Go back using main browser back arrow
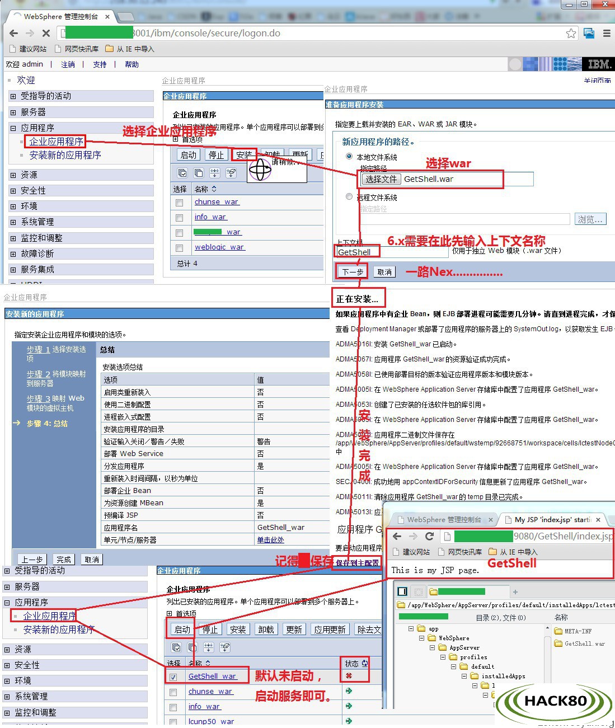 (13, 34)
